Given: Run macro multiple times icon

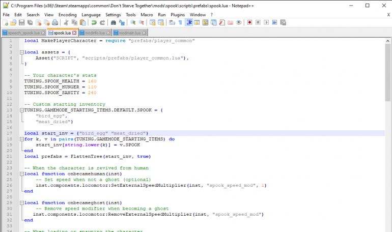Looking at the screenshot, I should (275, 23).
